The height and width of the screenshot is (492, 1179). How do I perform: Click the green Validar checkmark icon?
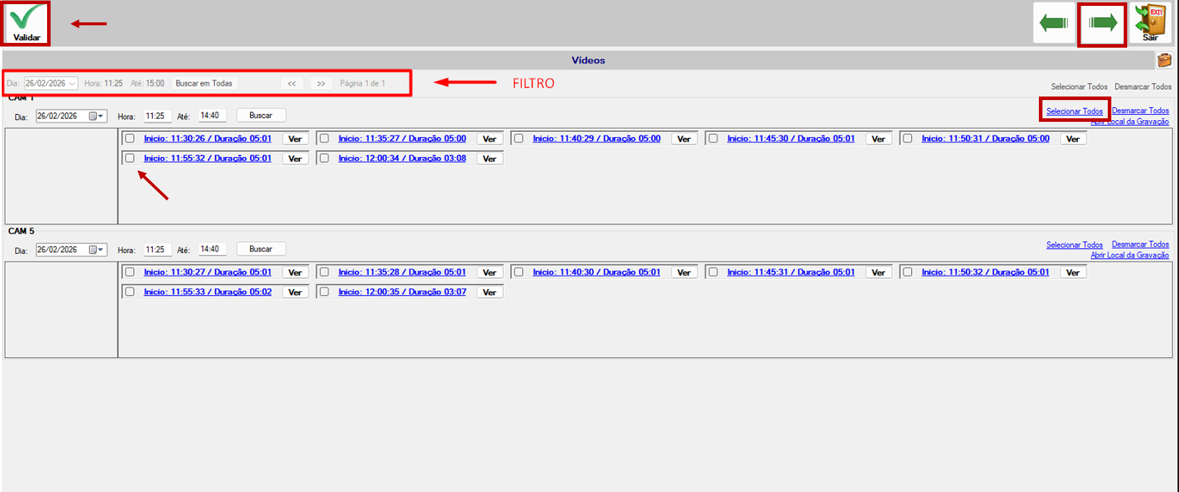point(26,23)
